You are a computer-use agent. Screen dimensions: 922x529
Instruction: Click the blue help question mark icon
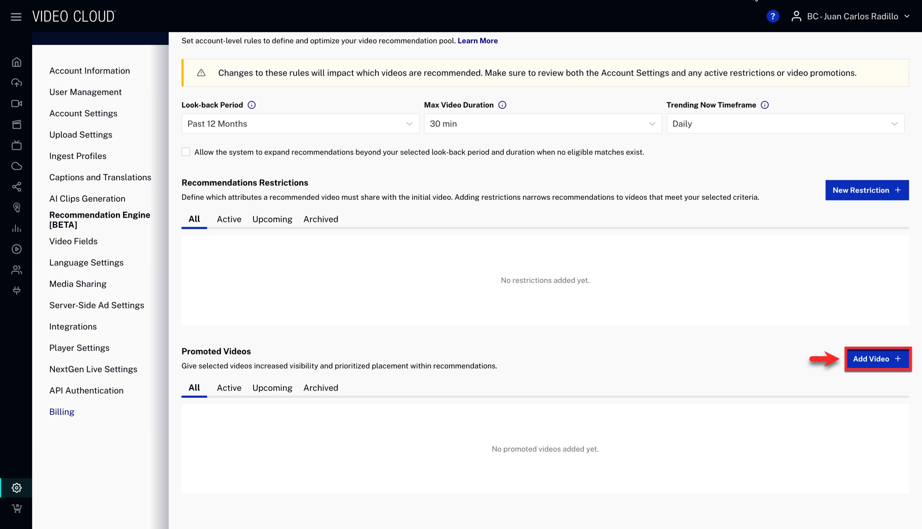click(772, 17)
